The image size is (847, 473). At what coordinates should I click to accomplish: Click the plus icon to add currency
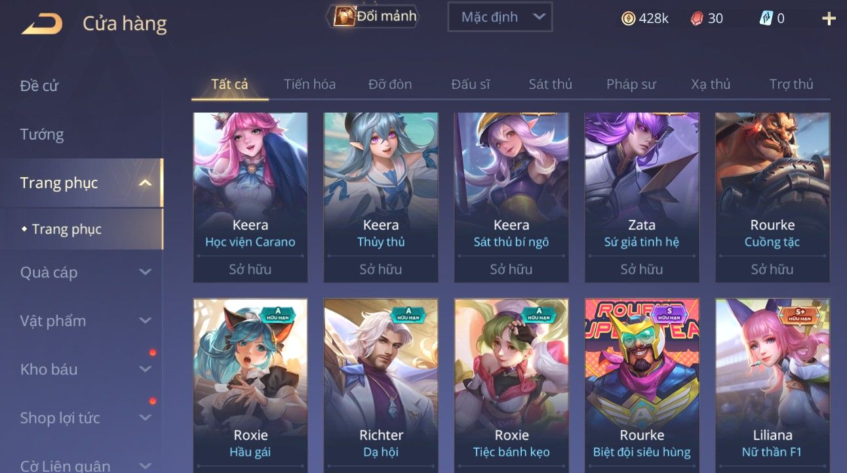point(829,18)
